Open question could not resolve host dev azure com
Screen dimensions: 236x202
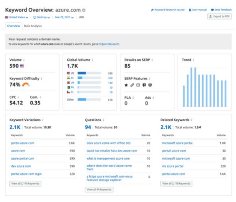(112, 151)
